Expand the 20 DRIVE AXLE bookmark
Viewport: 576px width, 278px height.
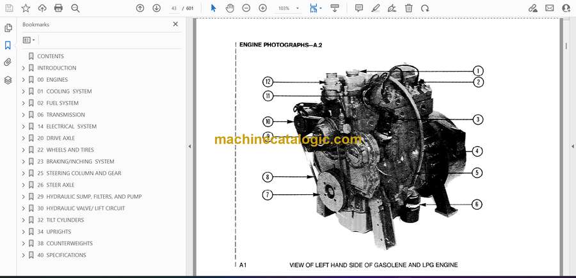pyautogui.click(x=24, y=138)
